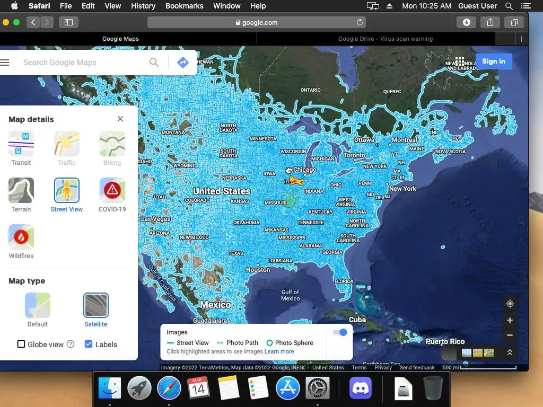Select the Terrain layer

[x=21, y=195]
